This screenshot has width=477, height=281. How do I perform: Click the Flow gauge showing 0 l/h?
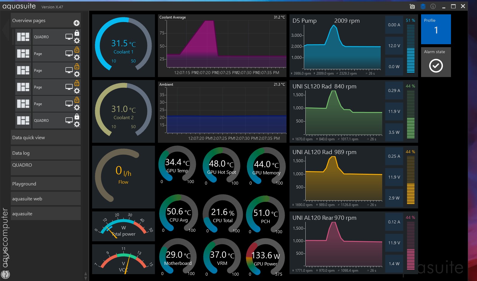124,177
